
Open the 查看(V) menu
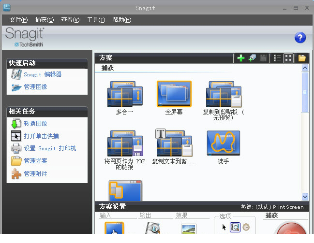point(70,20)
